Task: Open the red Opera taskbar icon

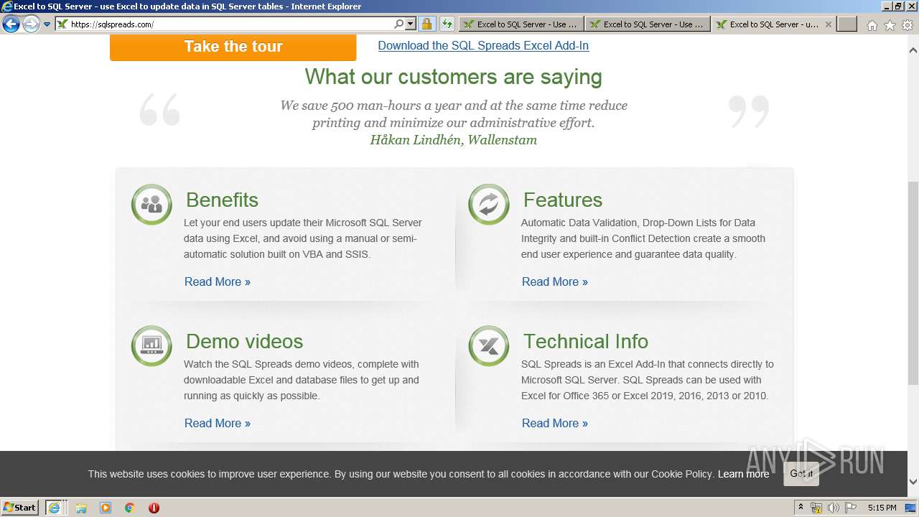Action: (x=154, y=508)
